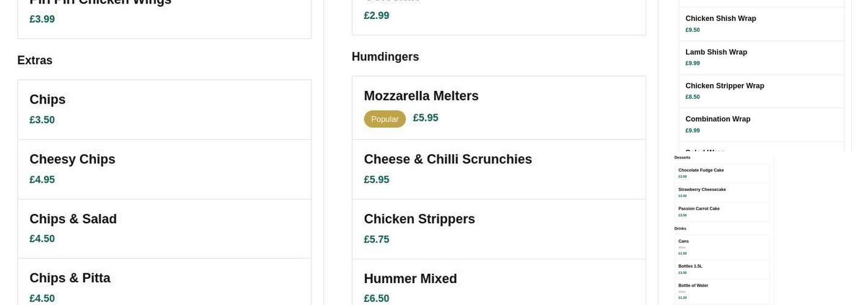This screenshot has width=856, height=305.
Task: Click the Popular badge on Mozzarella Melters
Action: [385, 119]
